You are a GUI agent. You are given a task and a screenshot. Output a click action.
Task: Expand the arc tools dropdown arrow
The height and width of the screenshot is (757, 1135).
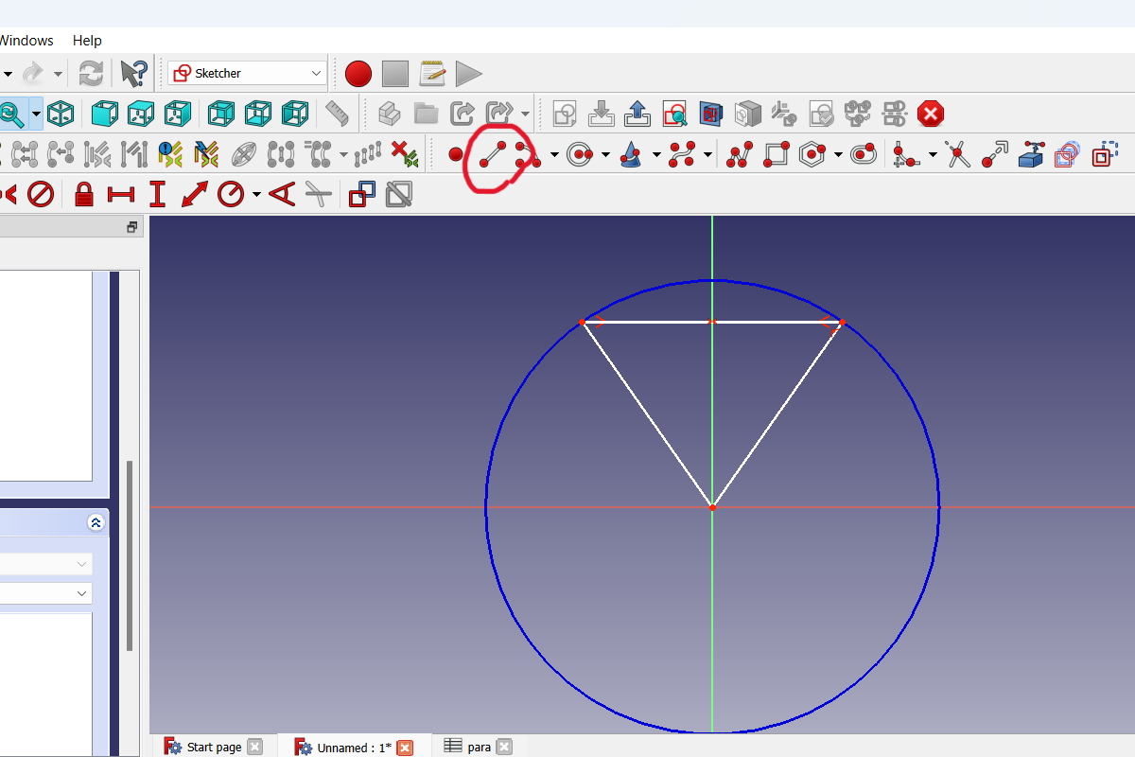(554, 155)
